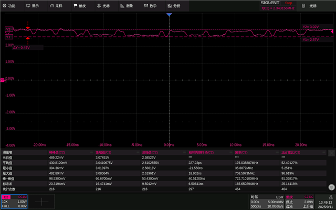The height and width of the screenshot is (210, 336).
Task: Select the Y2 cursor handle
Action: (x=8, y=29)
